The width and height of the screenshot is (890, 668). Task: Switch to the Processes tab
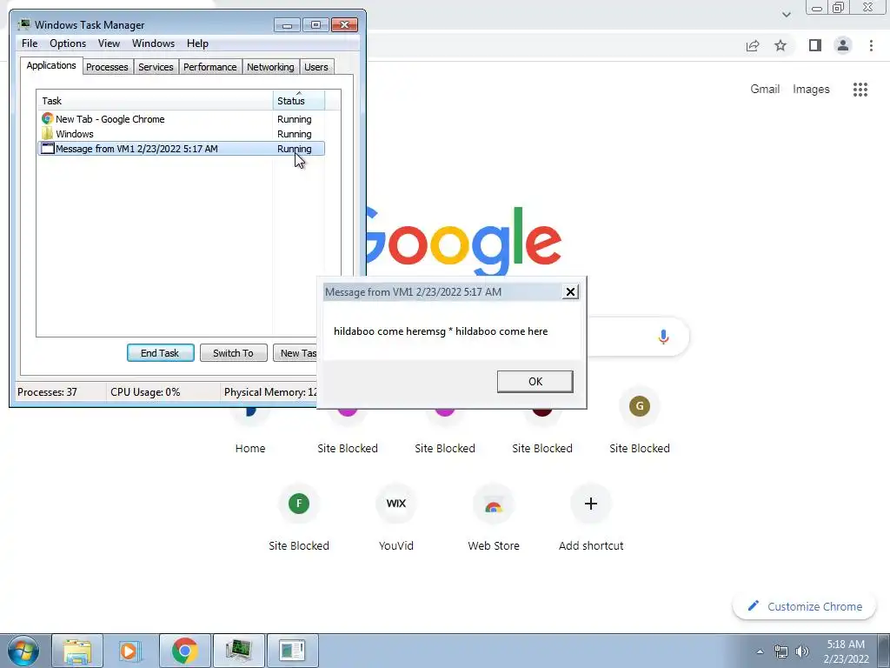(x=107, y=67)
